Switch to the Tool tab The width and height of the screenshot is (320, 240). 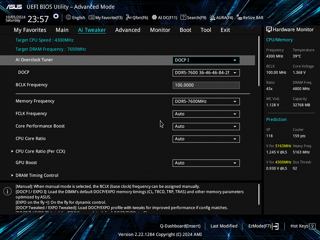click(x=206, y=30)
